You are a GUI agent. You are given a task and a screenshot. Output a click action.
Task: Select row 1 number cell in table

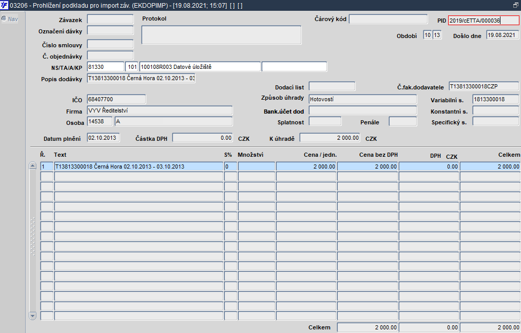coord(47,166)
